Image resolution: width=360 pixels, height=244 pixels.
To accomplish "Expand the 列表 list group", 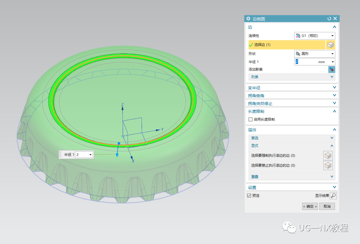I will 292,77.
